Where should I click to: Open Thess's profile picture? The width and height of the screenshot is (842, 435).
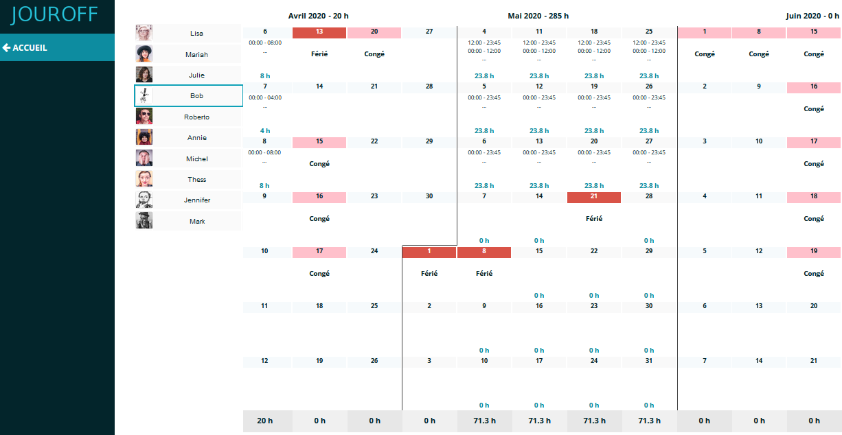pyautogui.click(x=144, y=179)
